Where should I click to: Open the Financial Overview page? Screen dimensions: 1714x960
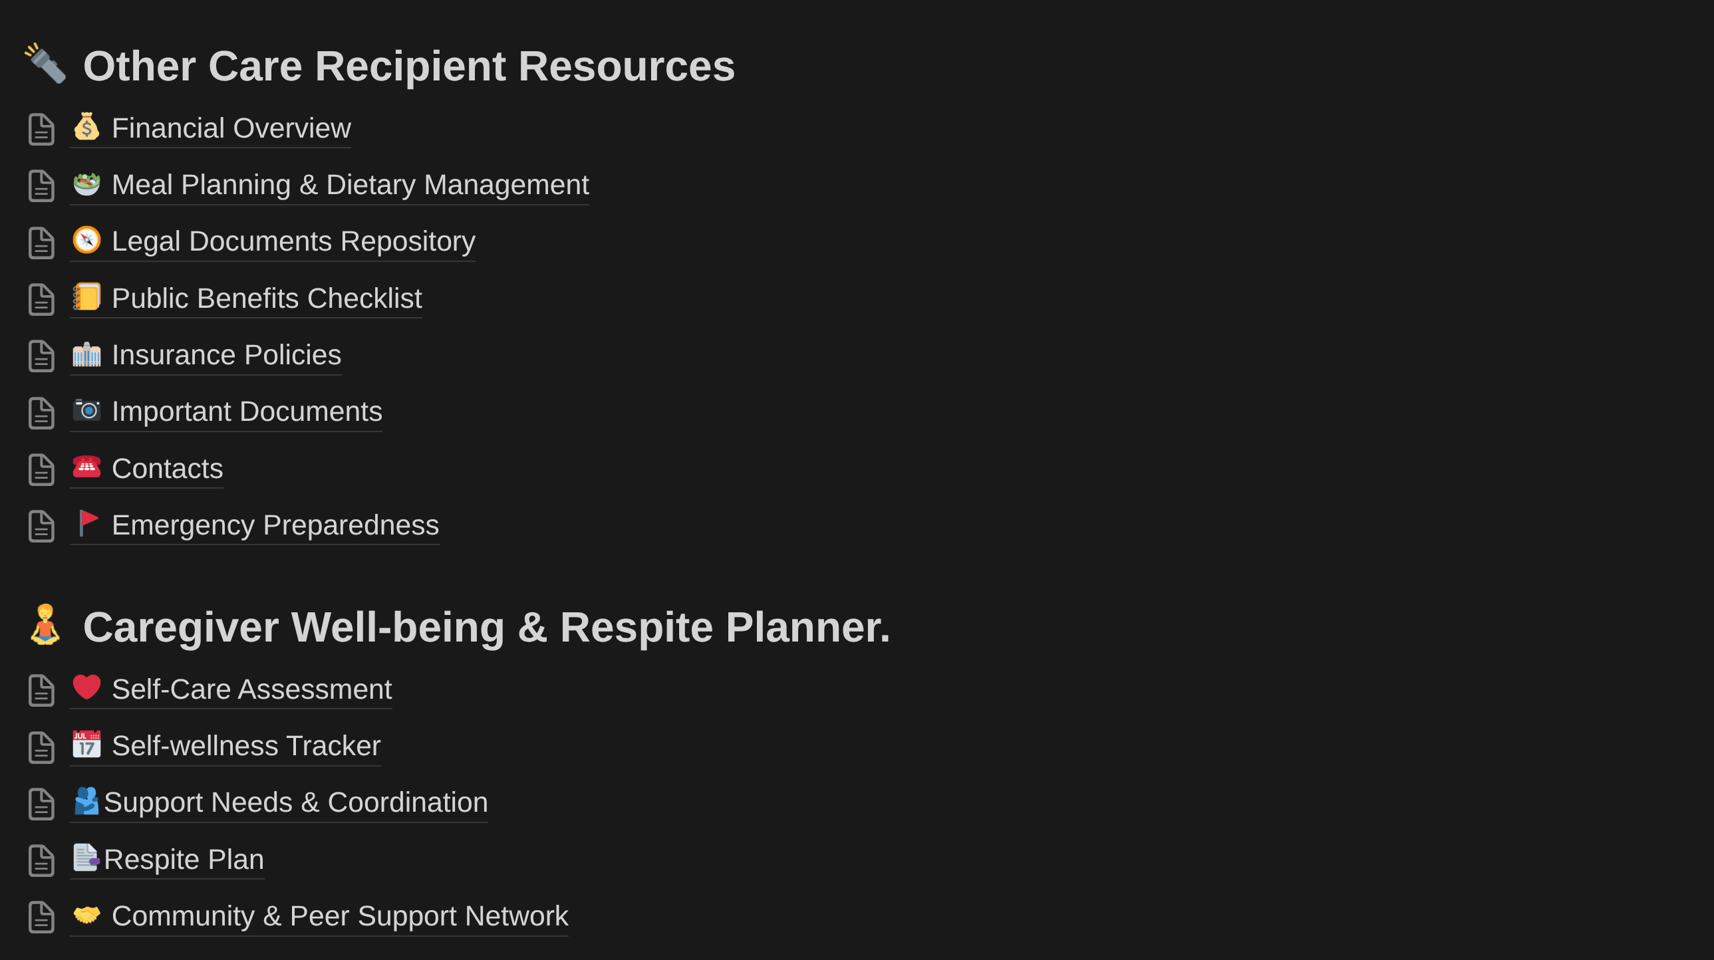tap(231, 128)
